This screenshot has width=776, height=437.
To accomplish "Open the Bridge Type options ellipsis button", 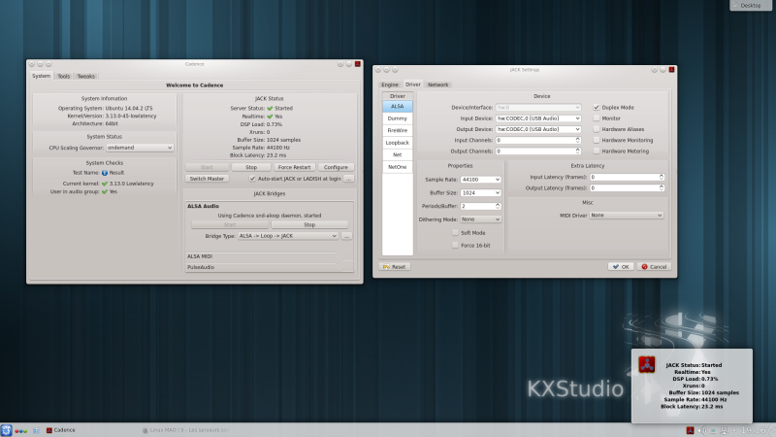I will click(346, 236).
